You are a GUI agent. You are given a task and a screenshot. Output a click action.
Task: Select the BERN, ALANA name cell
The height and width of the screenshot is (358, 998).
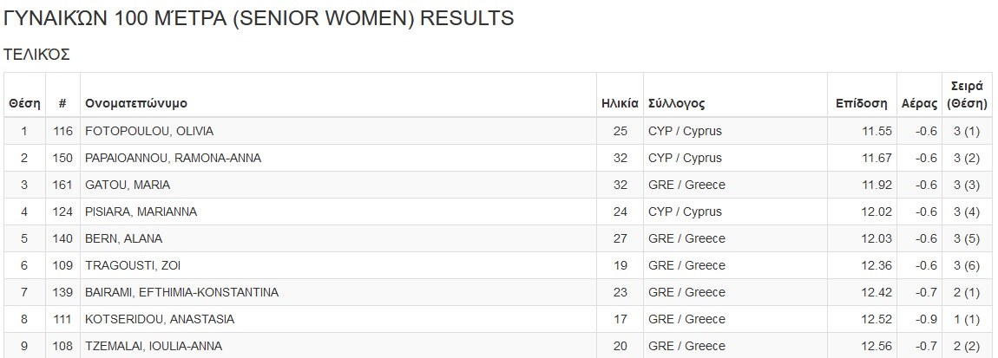tap(123, 238)
